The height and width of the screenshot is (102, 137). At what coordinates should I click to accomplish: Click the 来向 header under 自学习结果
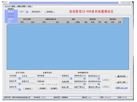(x=22, y=22)
